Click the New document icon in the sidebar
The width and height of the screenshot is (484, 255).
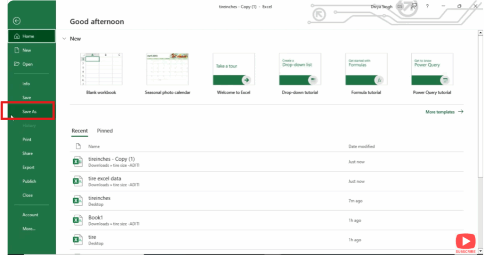click(x=17, y=50)
